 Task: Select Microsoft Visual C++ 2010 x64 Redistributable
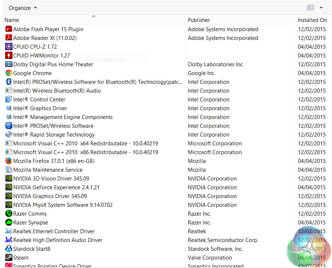tap(85, 144)
